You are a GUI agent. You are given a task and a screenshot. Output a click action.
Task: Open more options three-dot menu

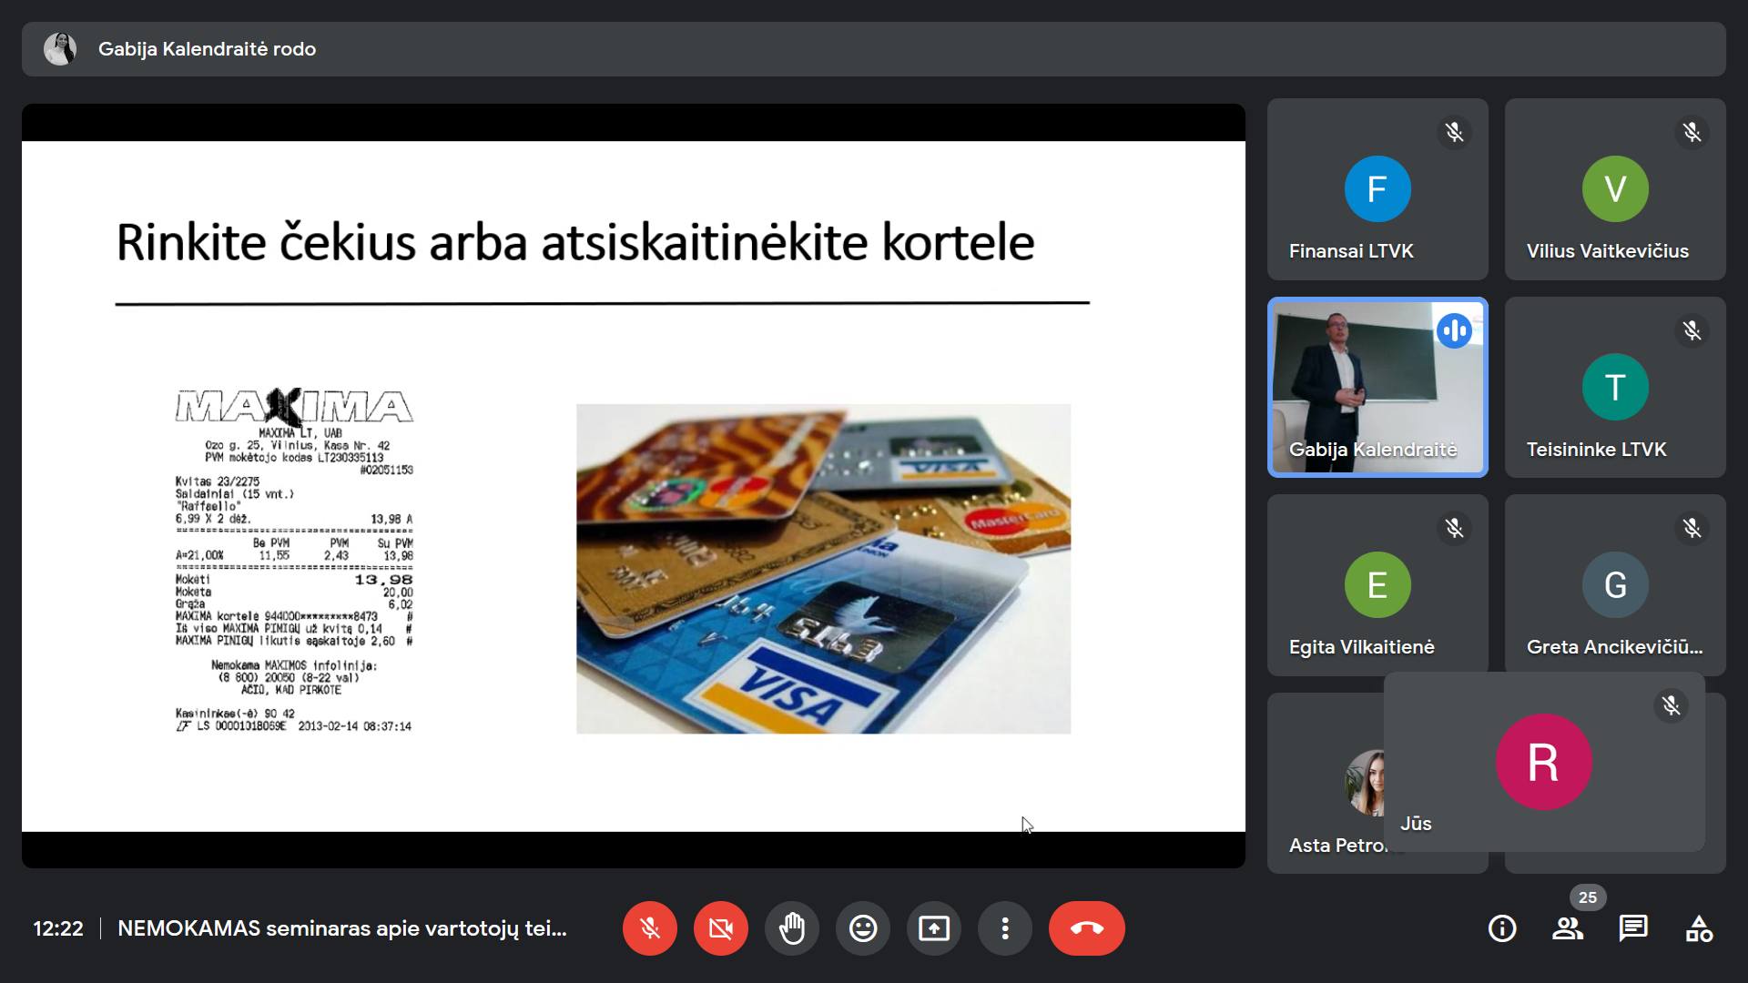click(1004, 928)
